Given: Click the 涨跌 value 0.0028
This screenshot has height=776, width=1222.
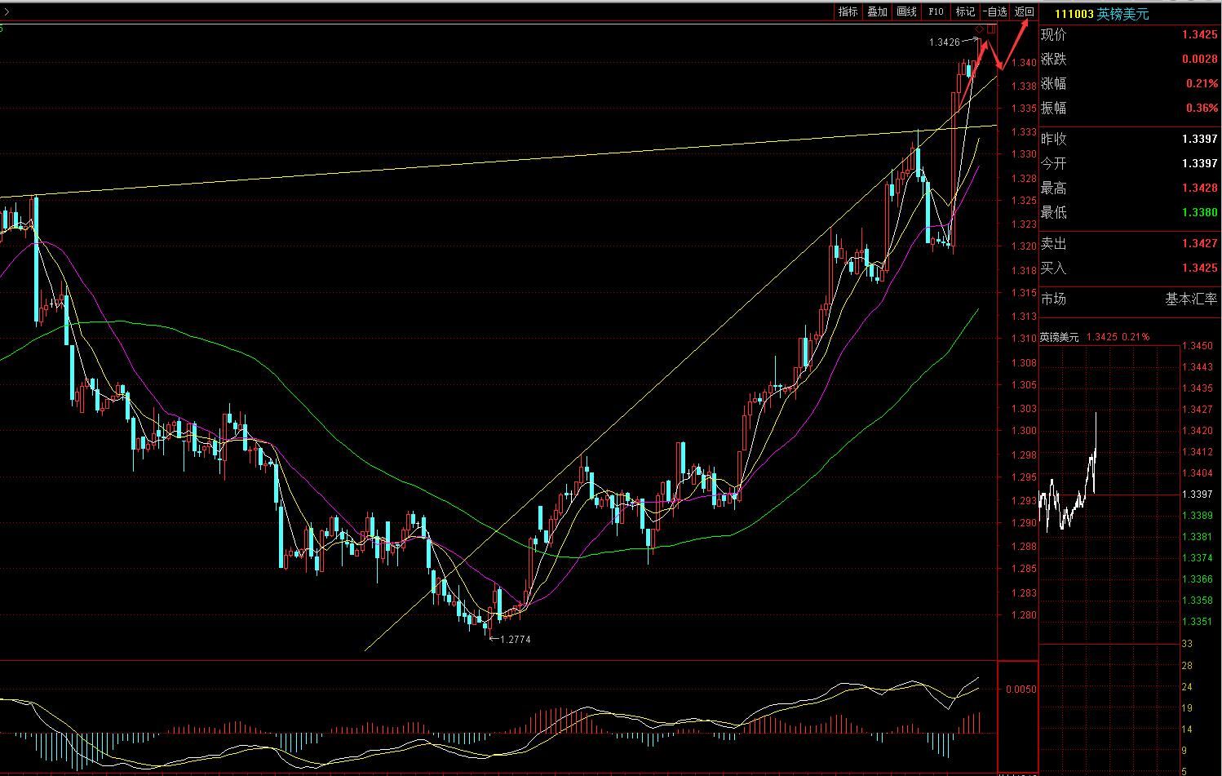Looking at the screenshot, I should click(x=1199, y=60).
